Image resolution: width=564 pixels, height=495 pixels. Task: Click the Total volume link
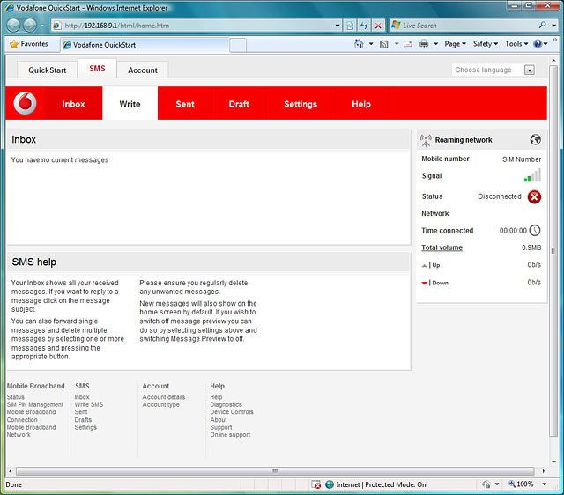pyautogui.click(x=442, y=248)
